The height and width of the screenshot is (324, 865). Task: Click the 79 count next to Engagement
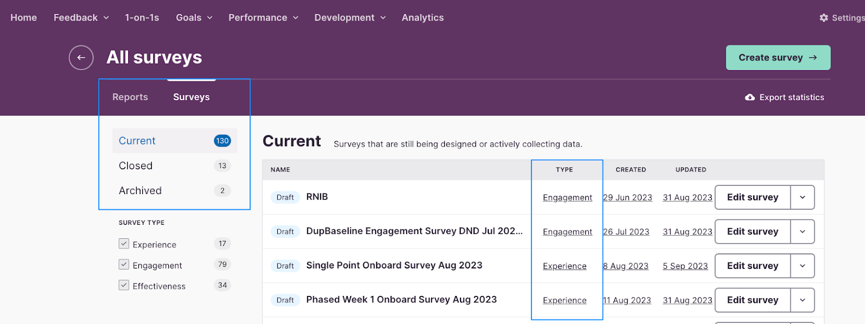coord(222,264)
